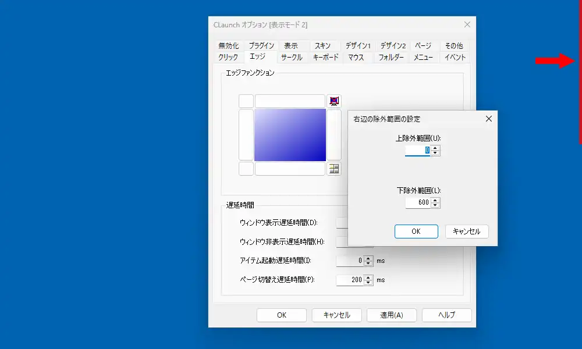Click キャンセル in the CLaunch options window
Screen dimensions: 582x349
tap(336, 315)
